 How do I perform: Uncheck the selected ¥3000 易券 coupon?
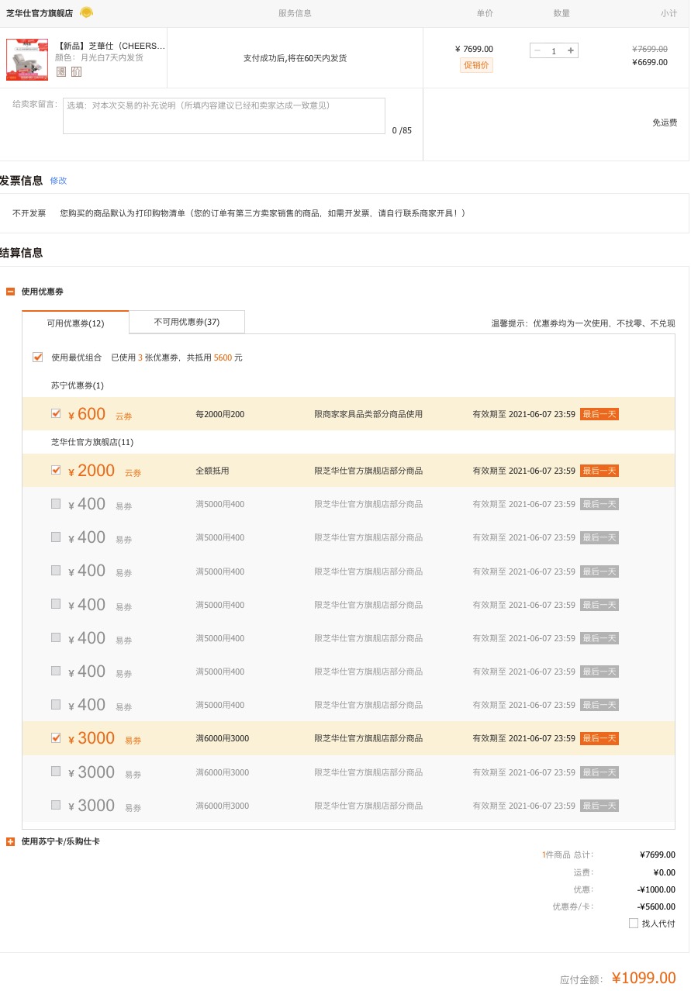[56, 737]
